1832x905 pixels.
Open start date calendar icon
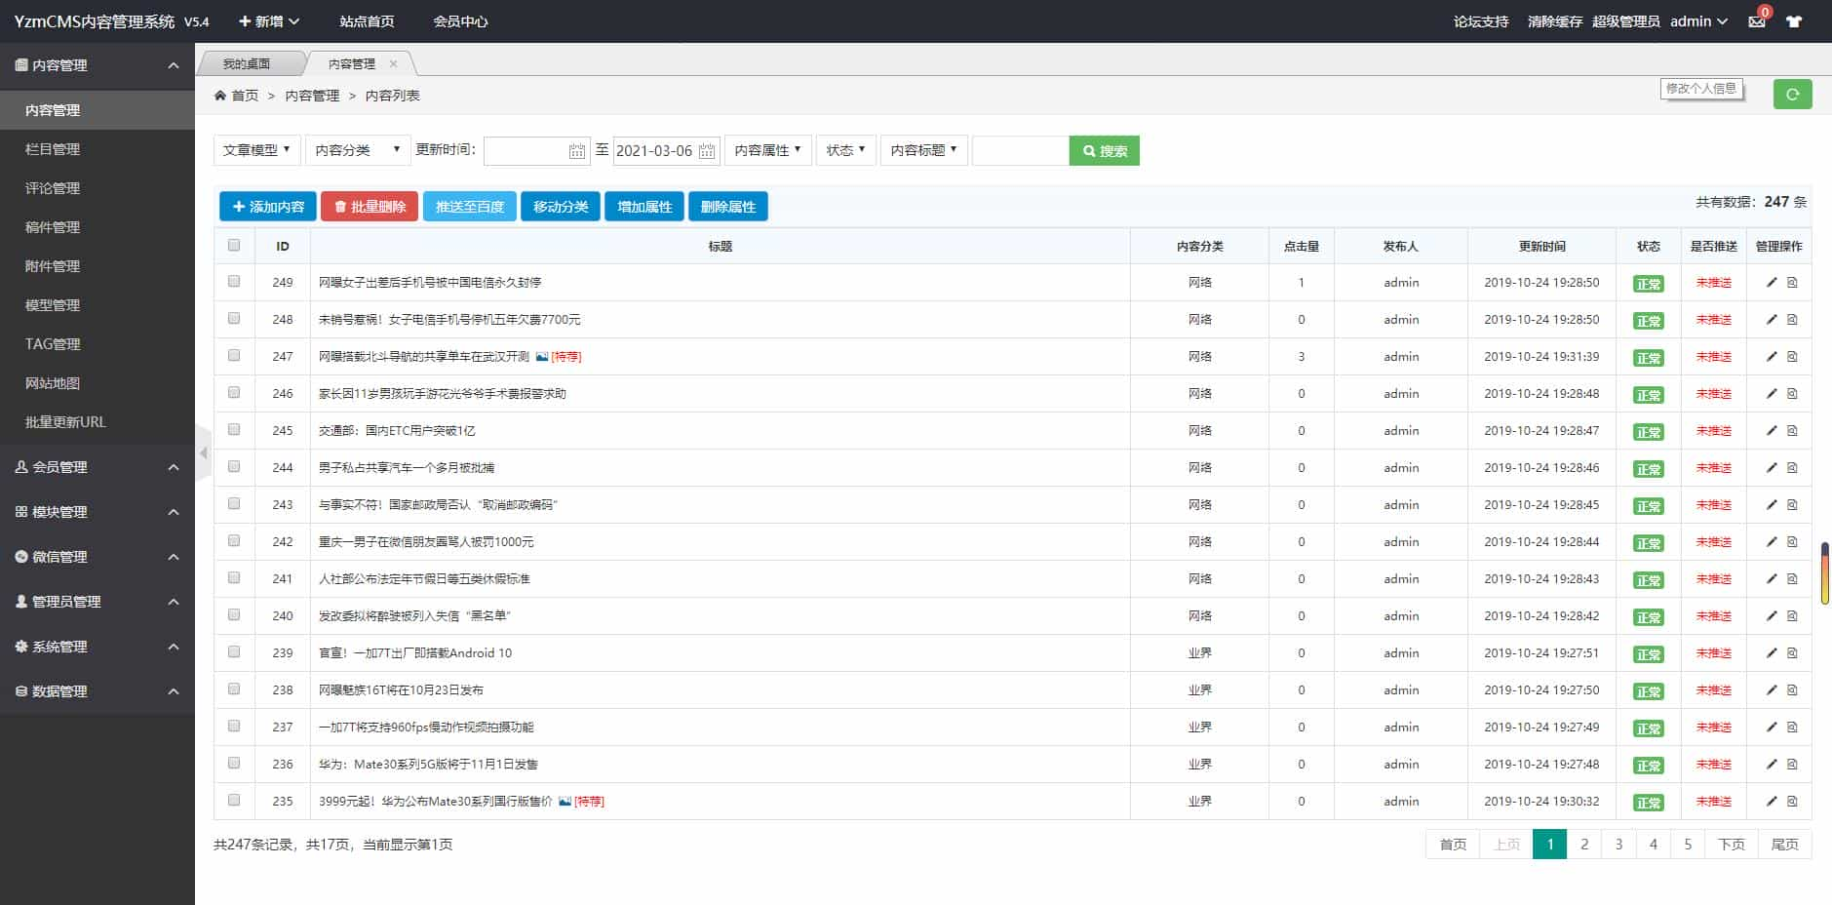pyautogui.click(x=577, y=151)
